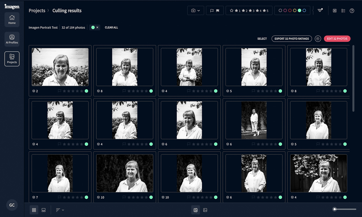The height and width of the screenshot is (217, 362).
Task: Click the circular arrow icon beside export
Action: pos(318,39)
